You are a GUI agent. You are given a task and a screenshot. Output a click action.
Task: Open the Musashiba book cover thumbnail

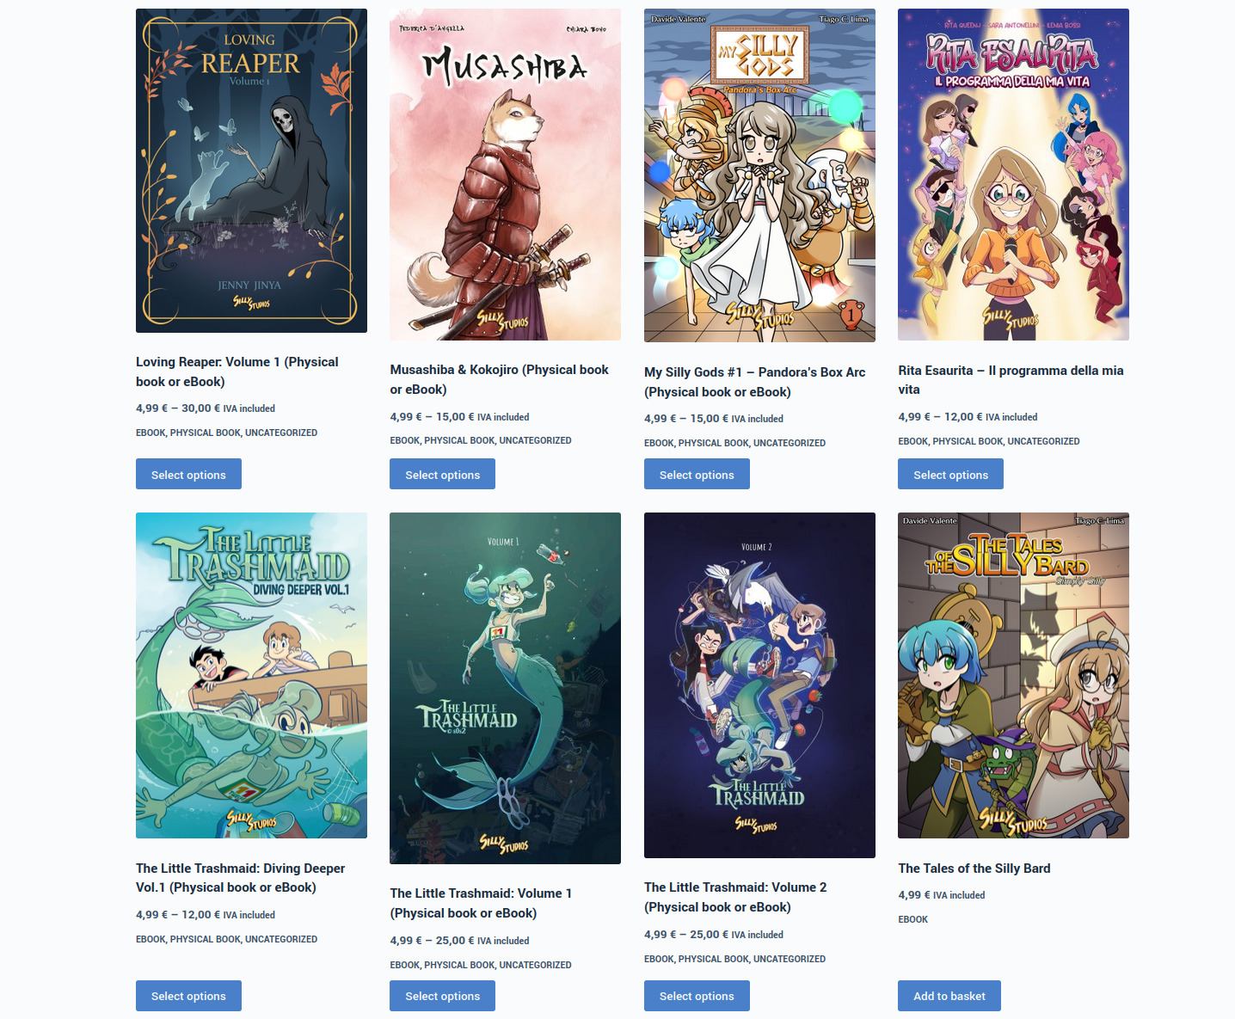pyautogui.click(x=505, y=175)
